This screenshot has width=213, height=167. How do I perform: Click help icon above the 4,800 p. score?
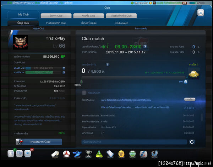[108, 64]
